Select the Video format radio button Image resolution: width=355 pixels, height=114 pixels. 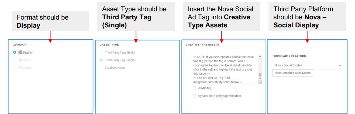[15, 60]
